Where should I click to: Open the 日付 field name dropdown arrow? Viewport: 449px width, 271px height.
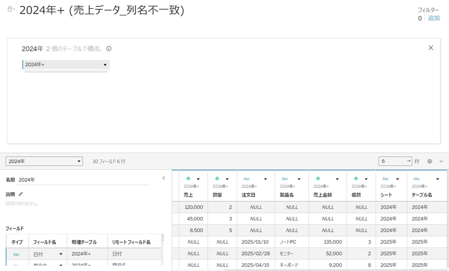pos(61,254)
